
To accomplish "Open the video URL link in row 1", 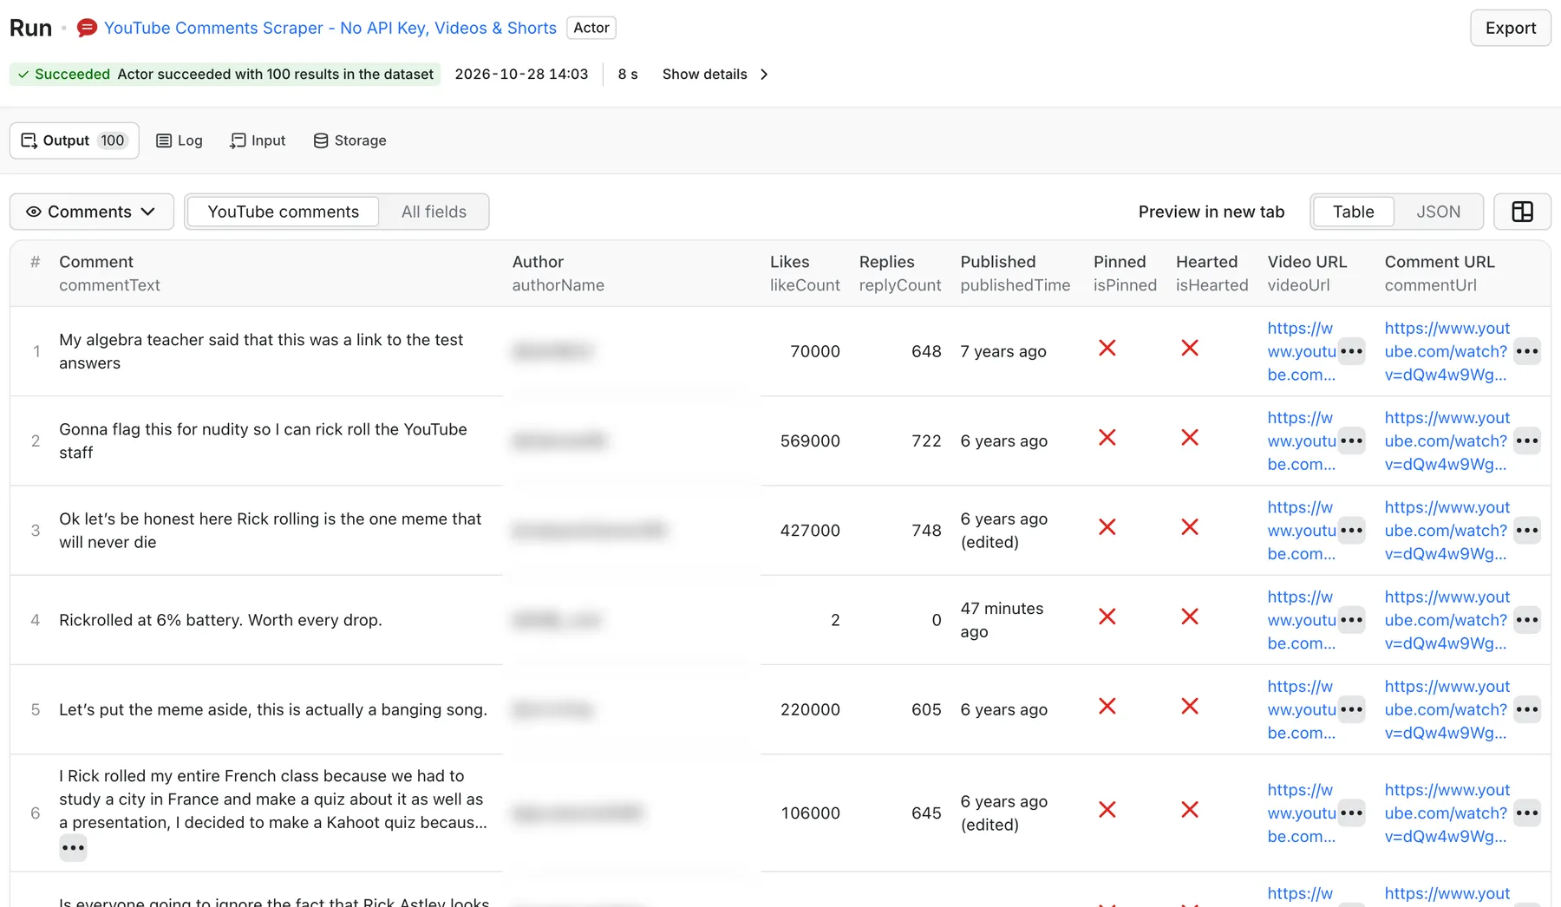I will 1301,351.
